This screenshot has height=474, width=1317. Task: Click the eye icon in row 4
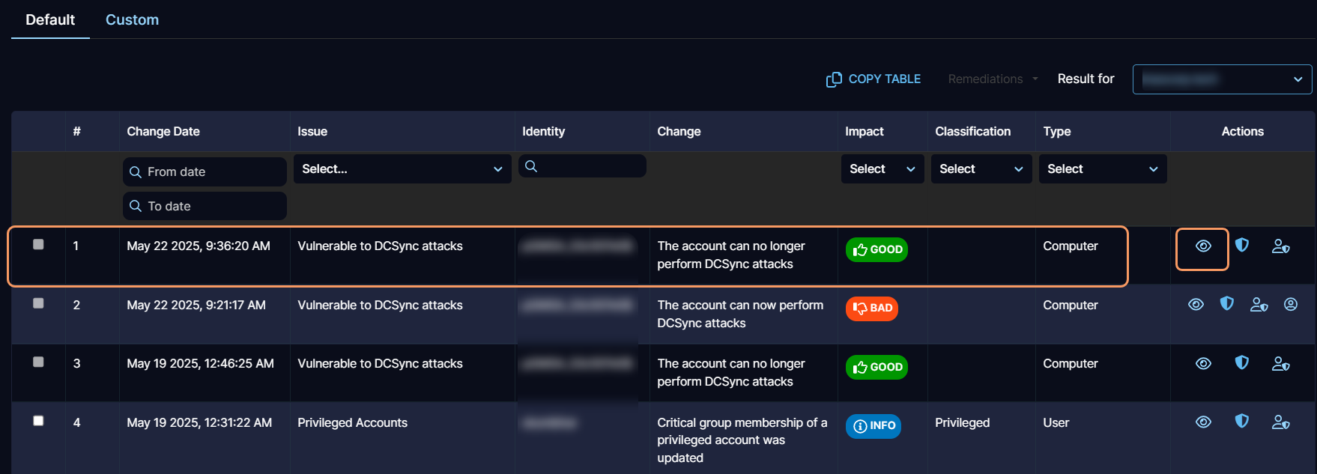pyautogui.click(x=1203, y=422)
